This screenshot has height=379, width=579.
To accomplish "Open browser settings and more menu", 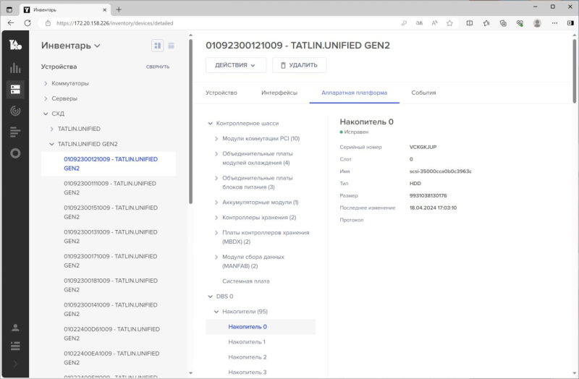I will [x=554, y=23].
